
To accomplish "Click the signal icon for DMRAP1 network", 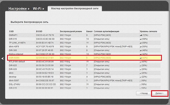I will pyautogui.click(x=141, y=35).
